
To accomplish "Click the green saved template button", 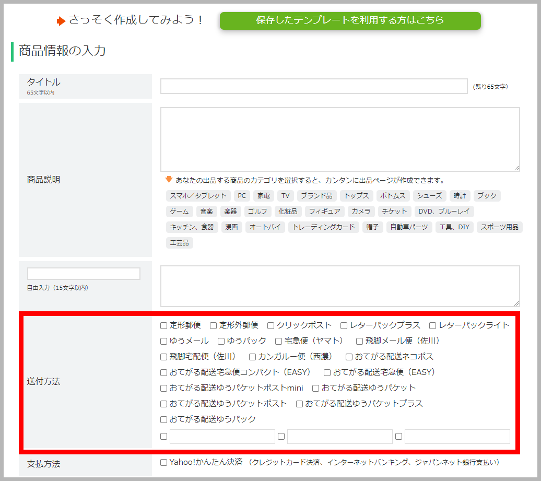I will pos(350,21).
